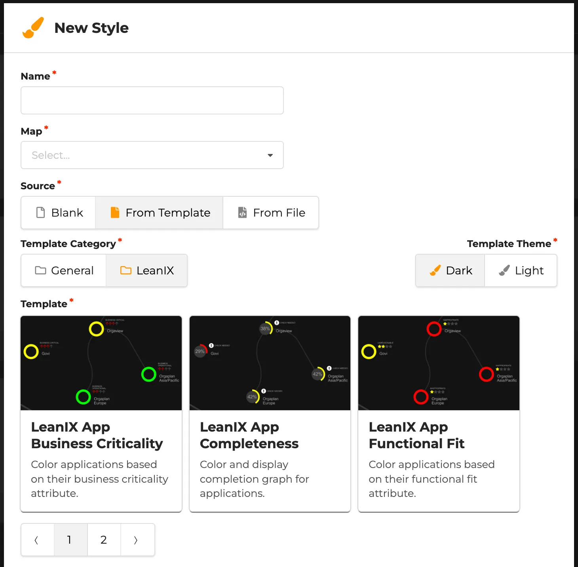Image resolution: width=578 pixels, height=567 pixels.
Task: Click the Map dropdown caret arrow
Action: pyautogui.click(x=270, y=155)
